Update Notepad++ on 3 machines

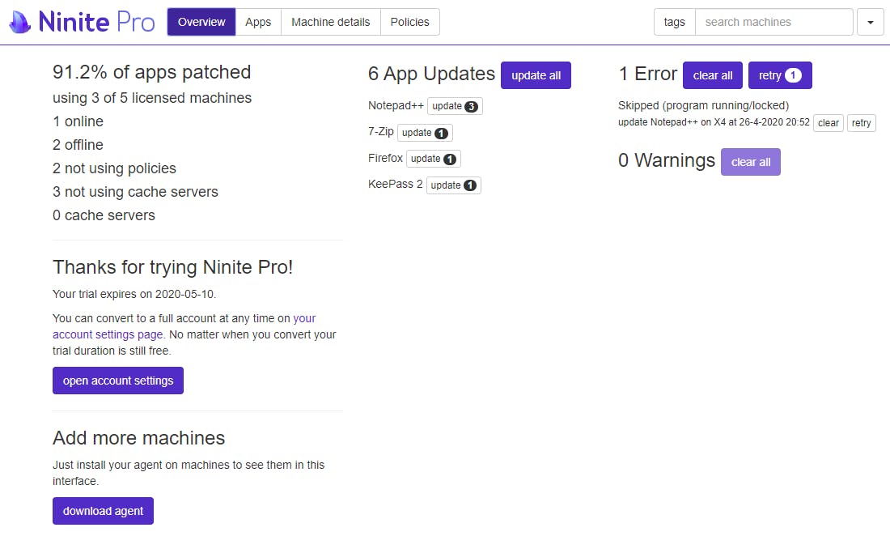coord(455,106)
